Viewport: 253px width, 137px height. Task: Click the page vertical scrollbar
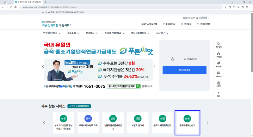pyautogui.click(x=252, y=42)
